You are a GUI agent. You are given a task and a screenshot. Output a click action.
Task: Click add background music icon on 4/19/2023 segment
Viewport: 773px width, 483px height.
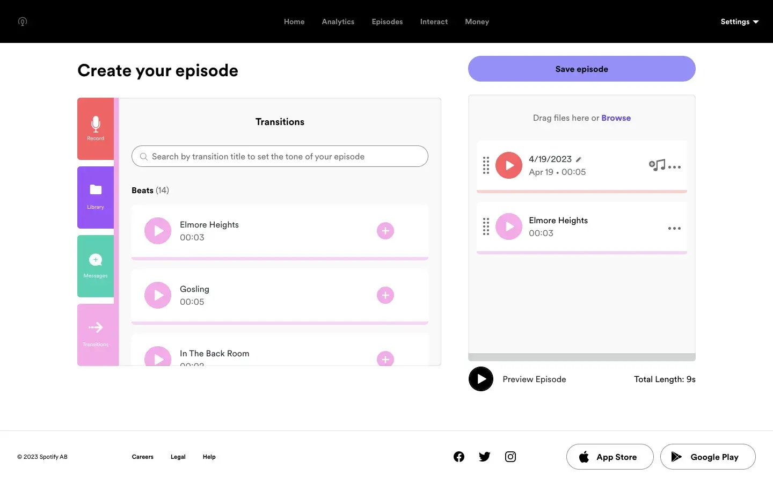(657, 165)
